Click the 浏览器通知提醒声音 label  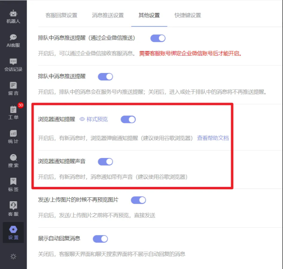(62, 161)
